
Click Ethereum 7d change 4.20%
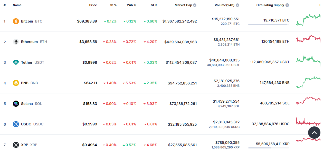pos(150,42)
